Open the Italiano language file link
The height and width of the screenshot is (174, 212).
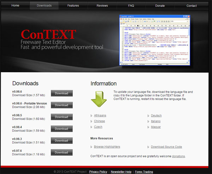[x=156, y=121]
